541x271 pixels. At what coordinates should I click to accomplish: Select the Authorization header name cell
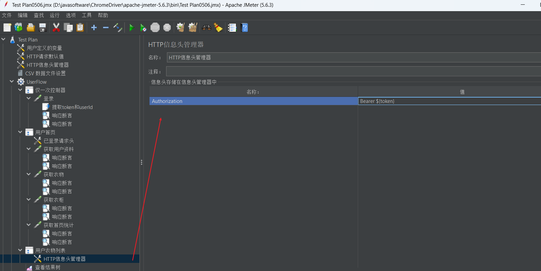pos(253,101)
